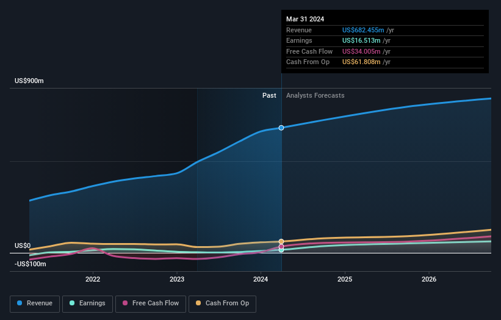Toggle the Earnings legend button
Screen dimensions: 501x320
pos(87,304)
